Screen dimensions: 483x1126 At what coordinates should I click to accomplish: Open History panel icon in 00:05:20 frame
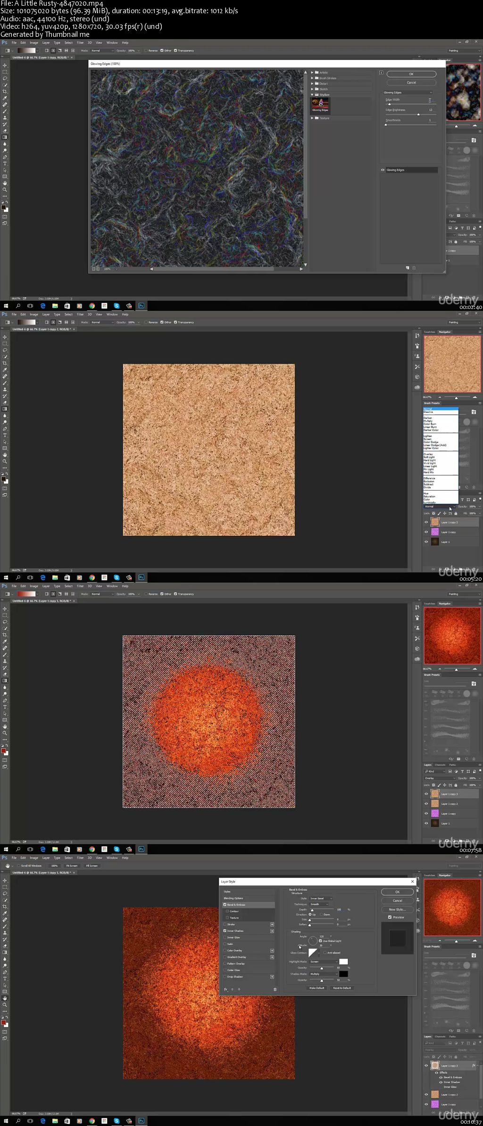click(x=417, y=335)
